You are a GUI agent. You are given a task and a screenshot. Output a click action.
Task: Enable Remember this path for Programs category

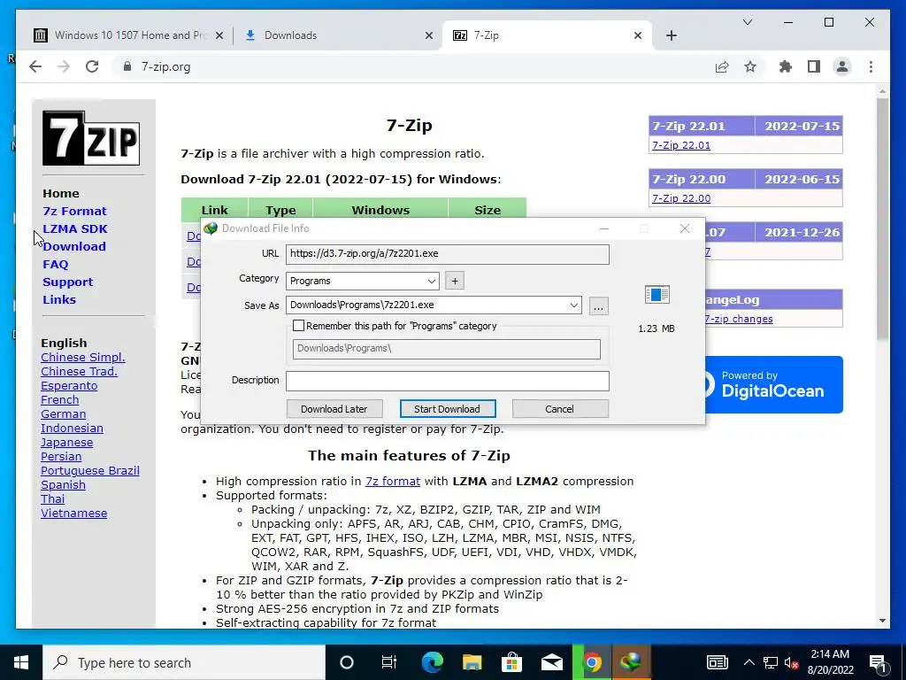tap(298, 326)
